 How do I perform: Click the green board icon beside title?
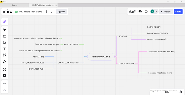(x=16, y=12)
